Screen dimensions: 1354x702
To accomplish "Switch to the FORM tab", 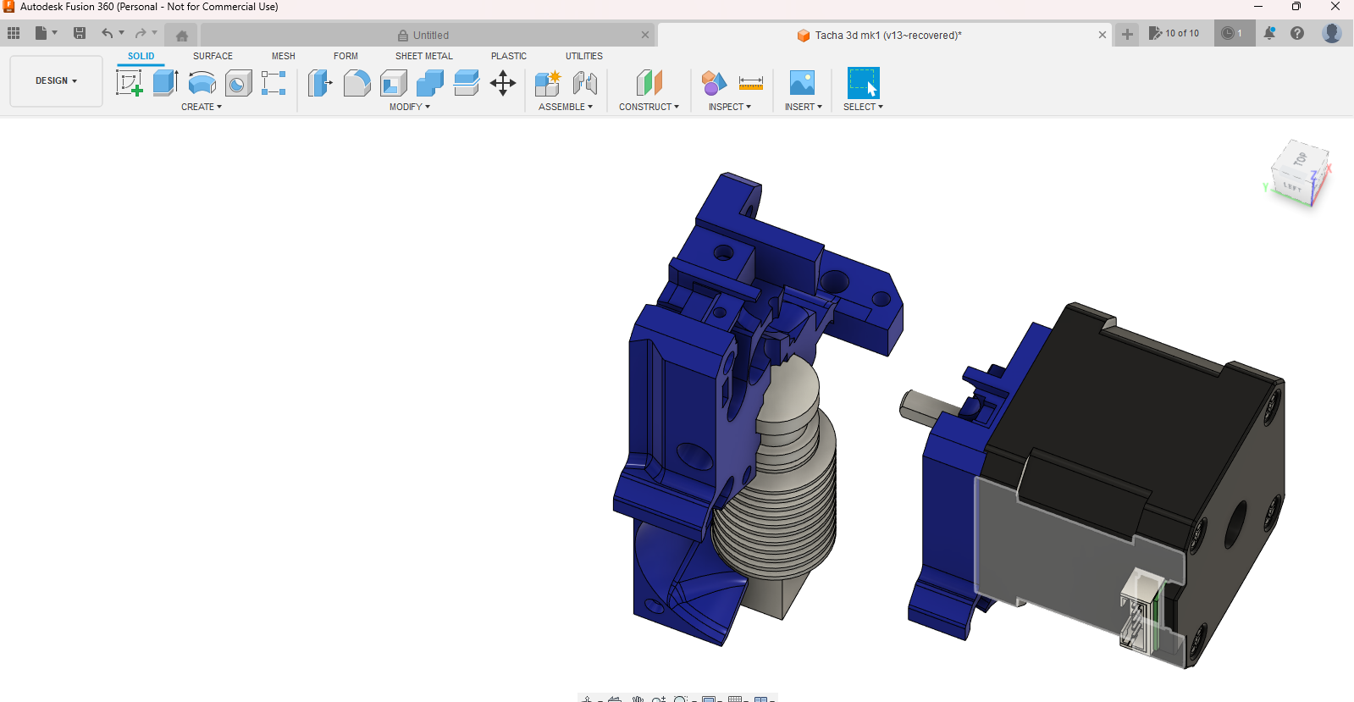I will click(x=345, y=56).
